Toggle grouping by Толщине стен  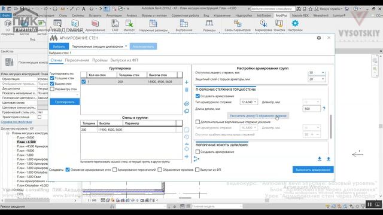tap(52, 78)
